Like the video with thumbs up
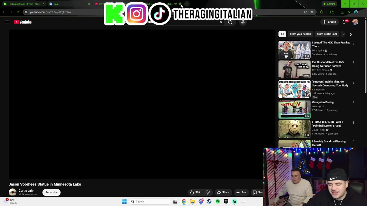367x206 pixels. 195,192
